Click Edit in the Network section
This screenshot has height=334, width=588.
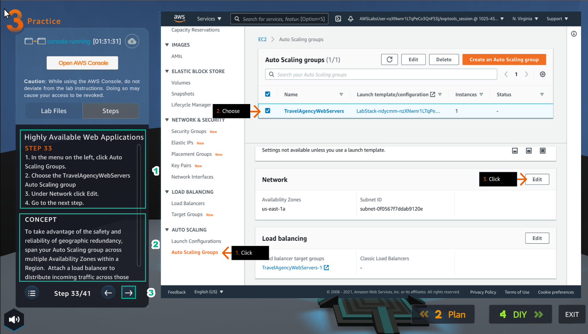coord(537,179)
